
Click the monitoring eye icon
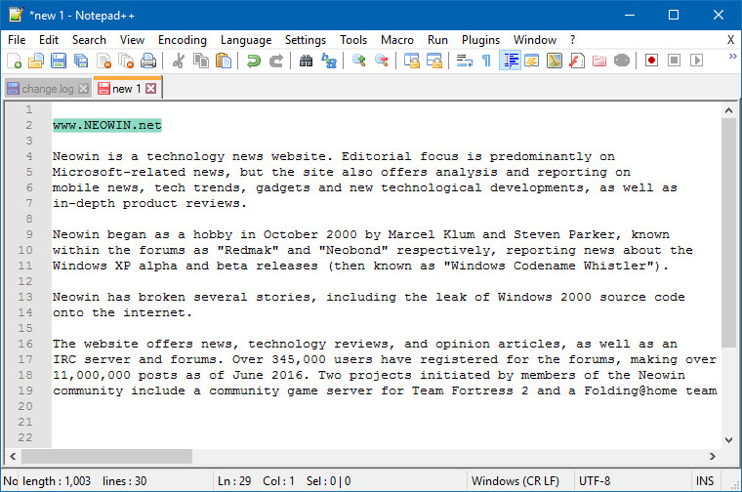click(622, 61)
